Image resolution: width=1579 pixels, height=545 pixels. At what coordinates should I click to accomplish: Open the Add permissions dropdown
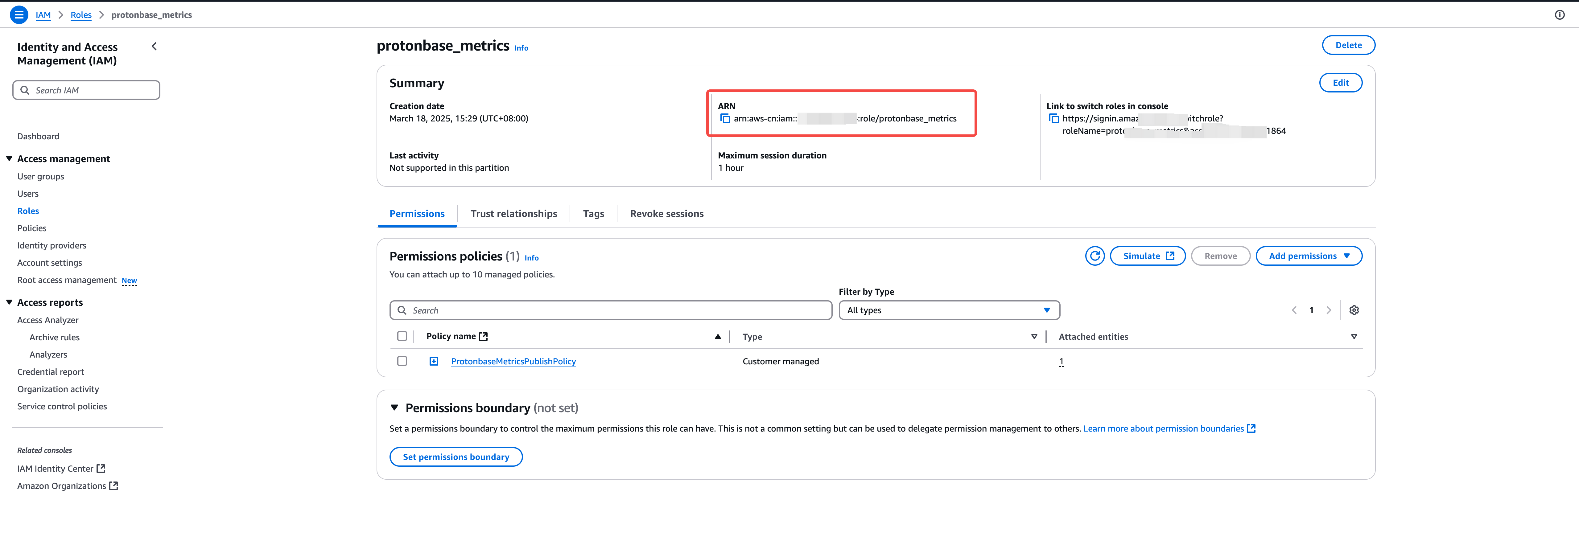pyautogui.click(x=1309, y=256)
